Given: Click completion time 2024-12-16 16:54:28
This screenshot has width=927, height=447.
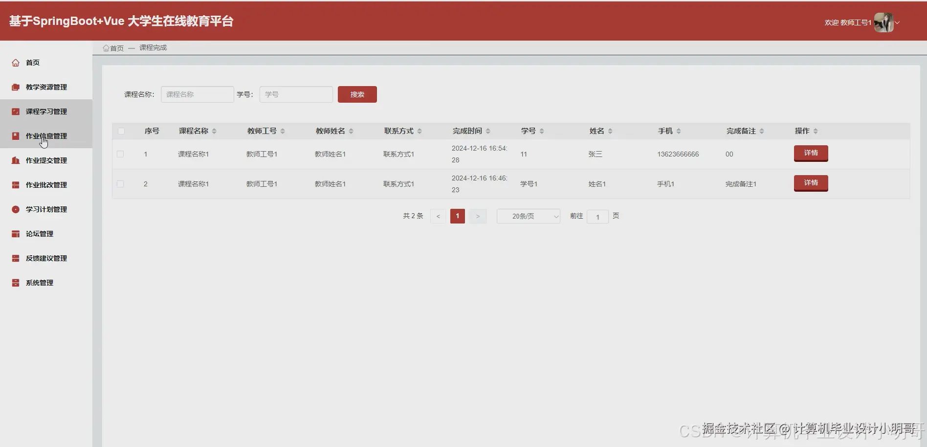Looking at the screenshot, I should 480,154.
